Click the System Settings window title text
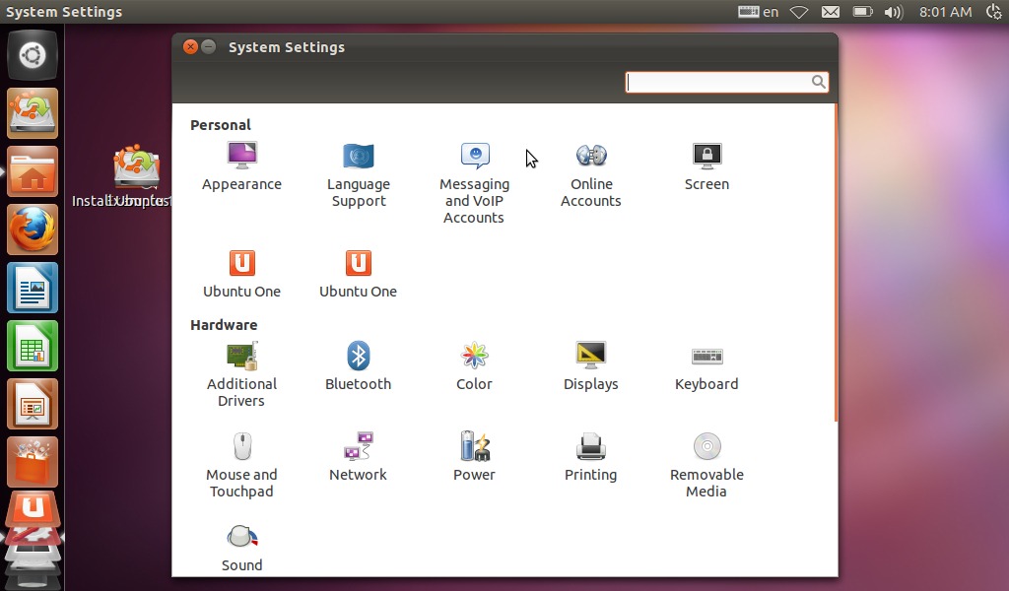 coord(287,47)
